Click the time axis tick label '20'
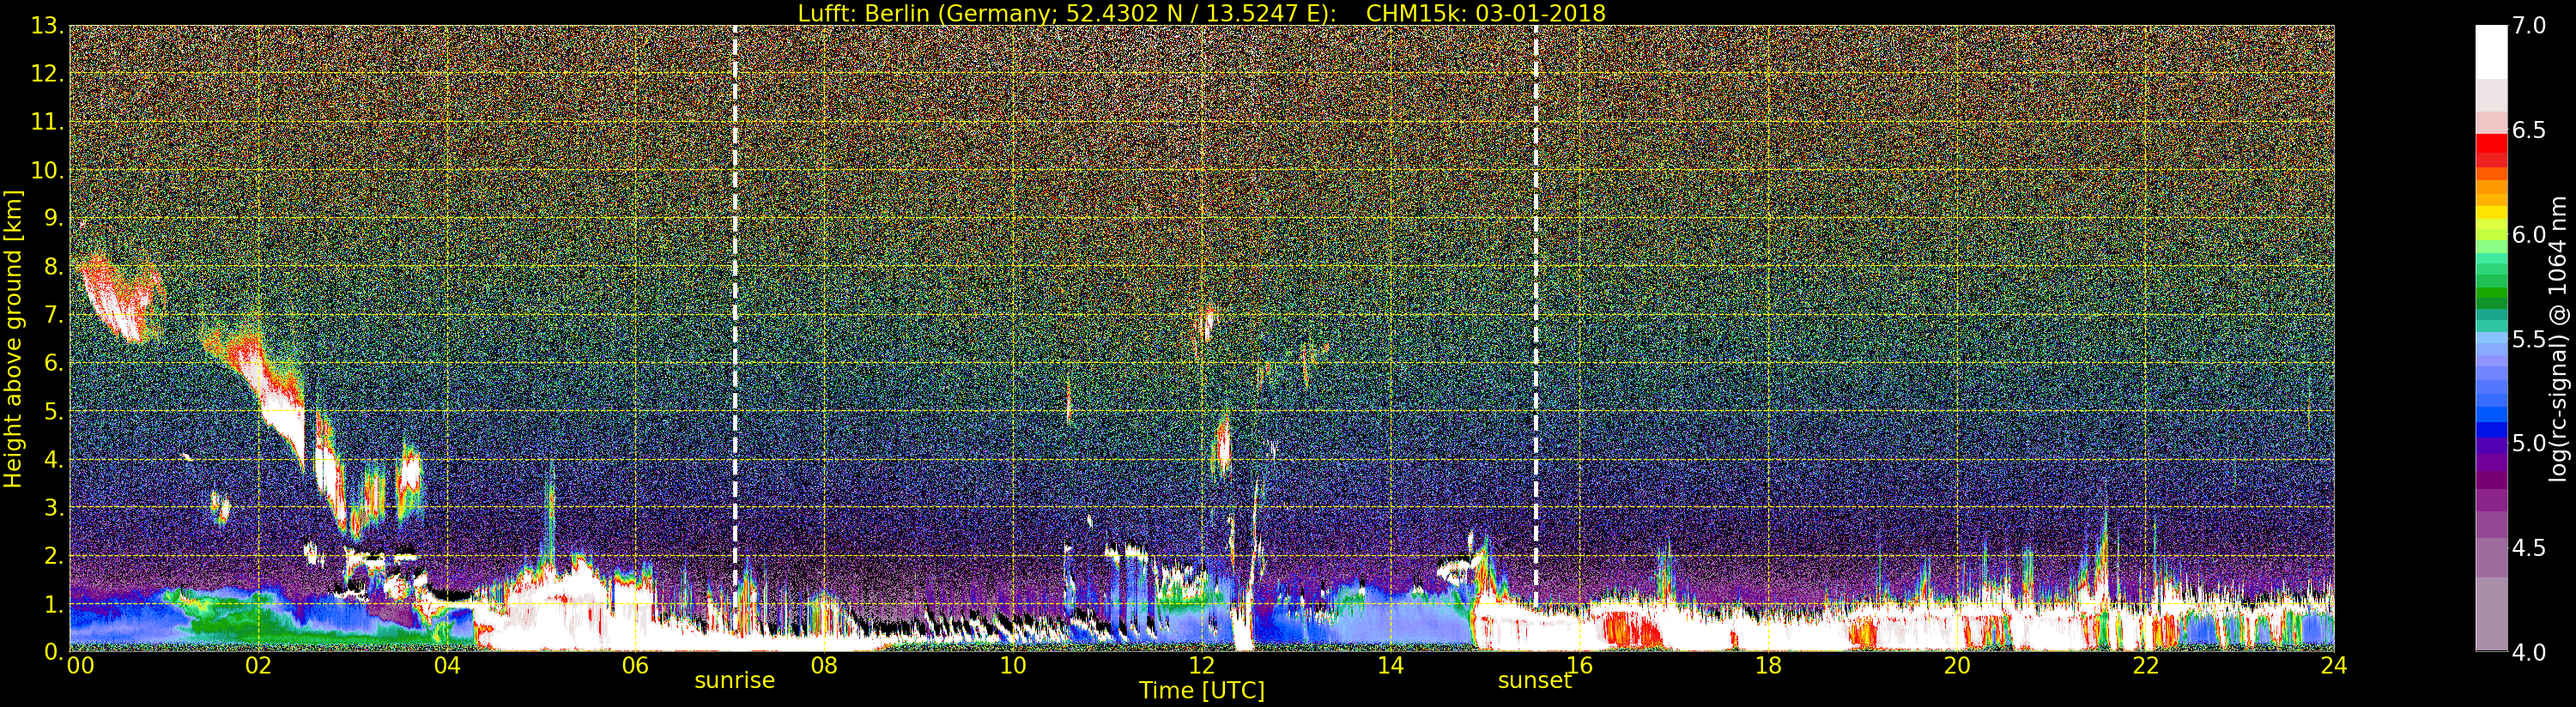This screenshot has width=2576, height=707. tap(1957, 666)
